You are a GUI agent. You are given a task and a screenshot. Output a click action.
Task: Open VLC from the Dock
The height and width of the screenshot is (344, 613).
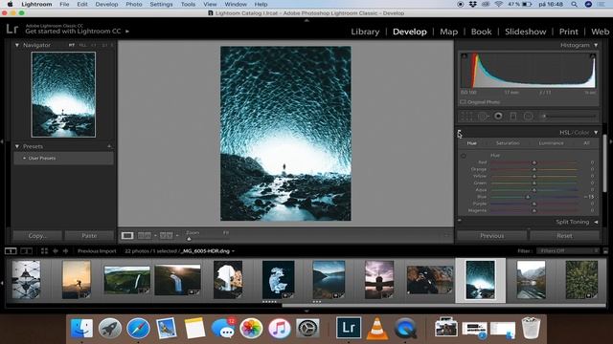(376, 328)
